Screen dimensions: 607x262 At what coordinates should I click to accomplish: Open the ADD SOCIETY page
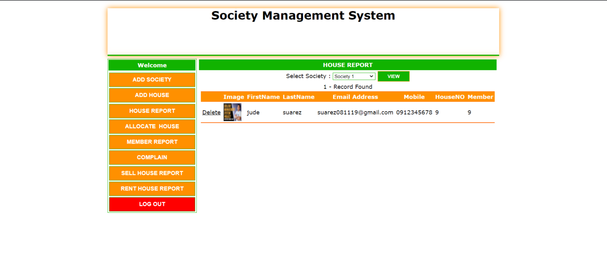(x=152, y=80)
